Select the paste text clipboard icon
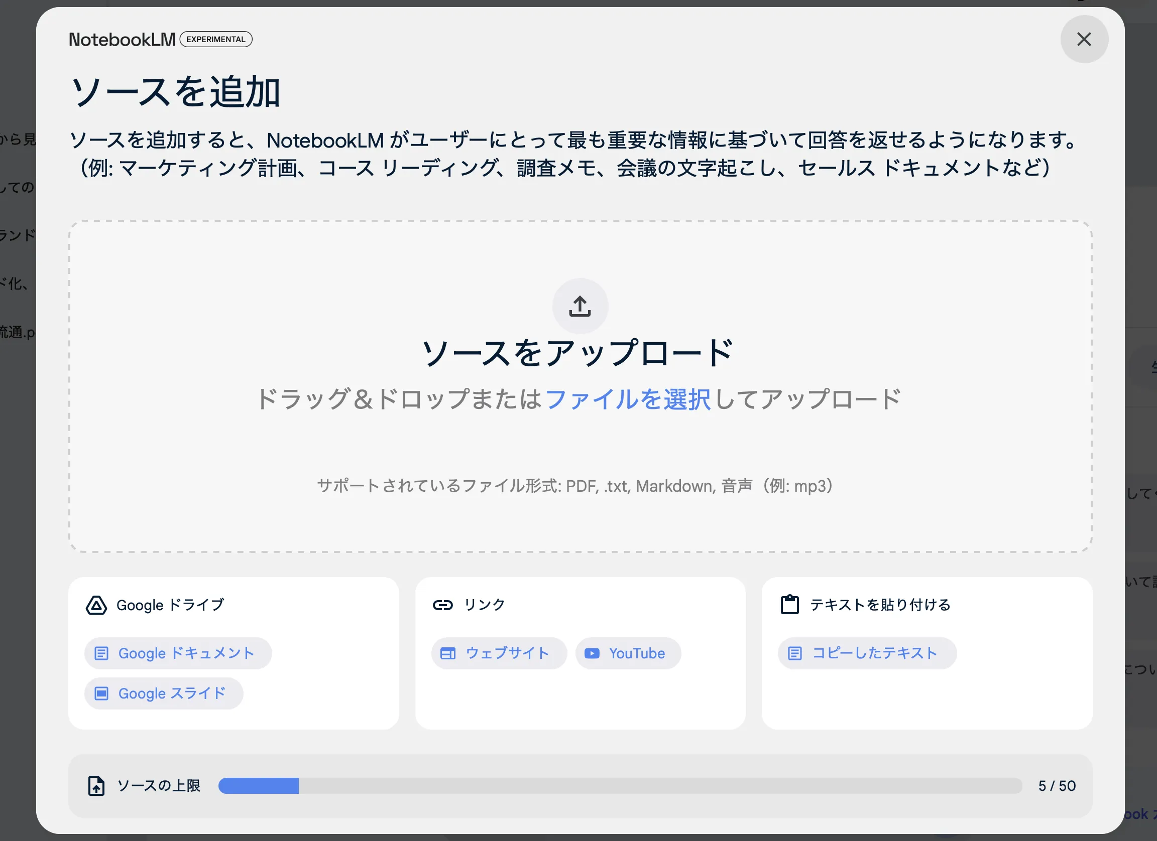Viewport: 1157px width, 841px height. 789,604
